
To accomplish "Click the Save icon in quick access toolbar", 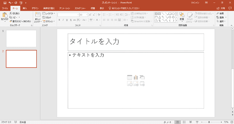I will point(5,3).
